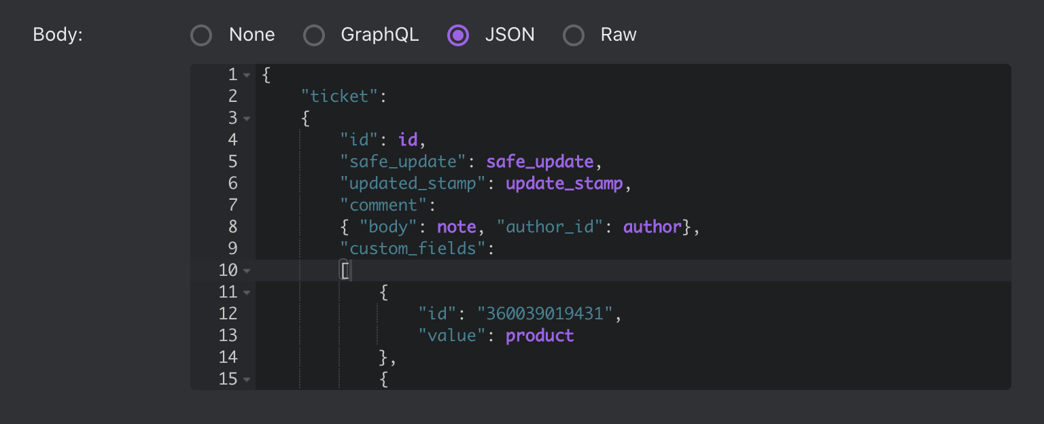The image size is (1044, 424).
Task: Place cursor at opening bracket on line 10
Action: tap(345, 270)
